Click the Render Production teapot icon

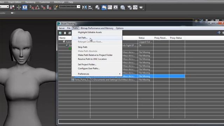[141, 7]
